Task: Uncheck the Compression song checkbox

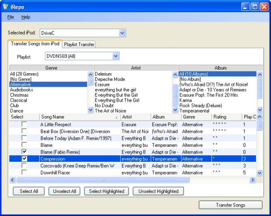Action: click(24, 159)
